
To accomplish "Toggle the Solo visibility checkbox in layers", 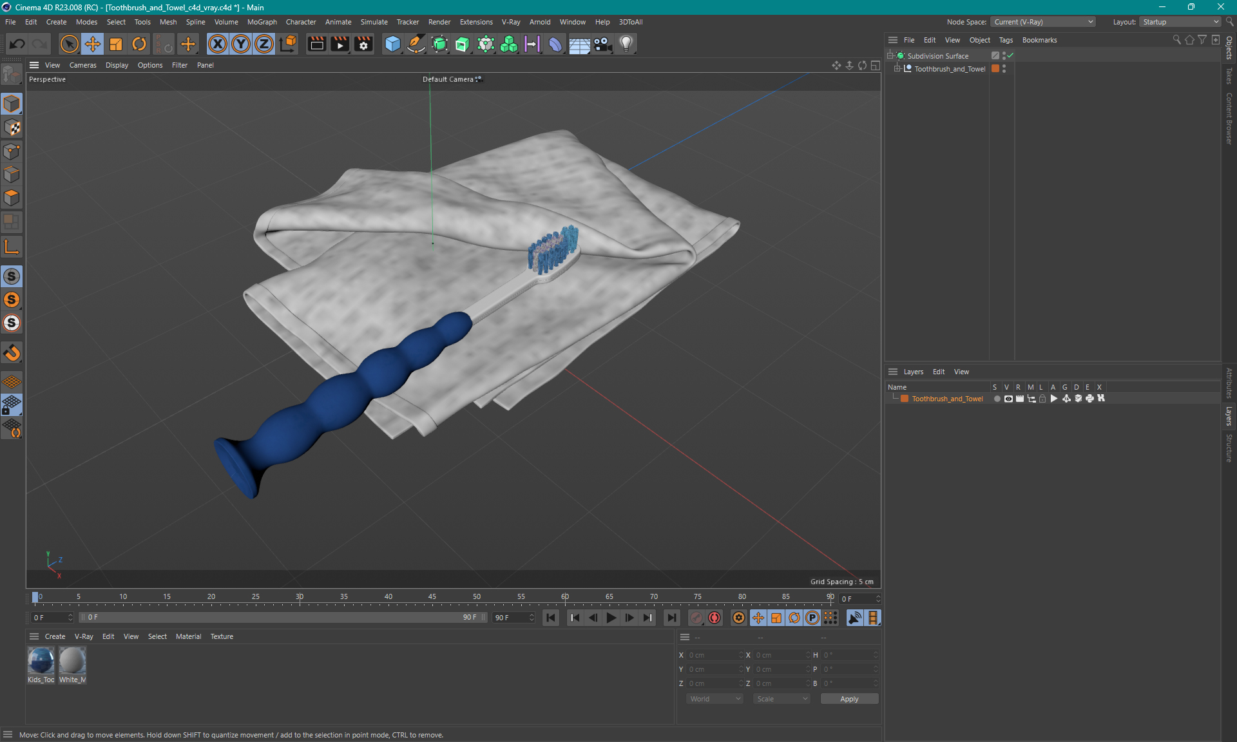I will click(x=996, y=399).
